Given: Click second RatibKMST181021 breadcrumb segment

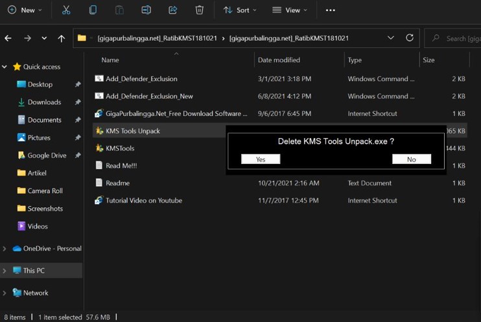Looking at the screenshot, I should [289, 38].
